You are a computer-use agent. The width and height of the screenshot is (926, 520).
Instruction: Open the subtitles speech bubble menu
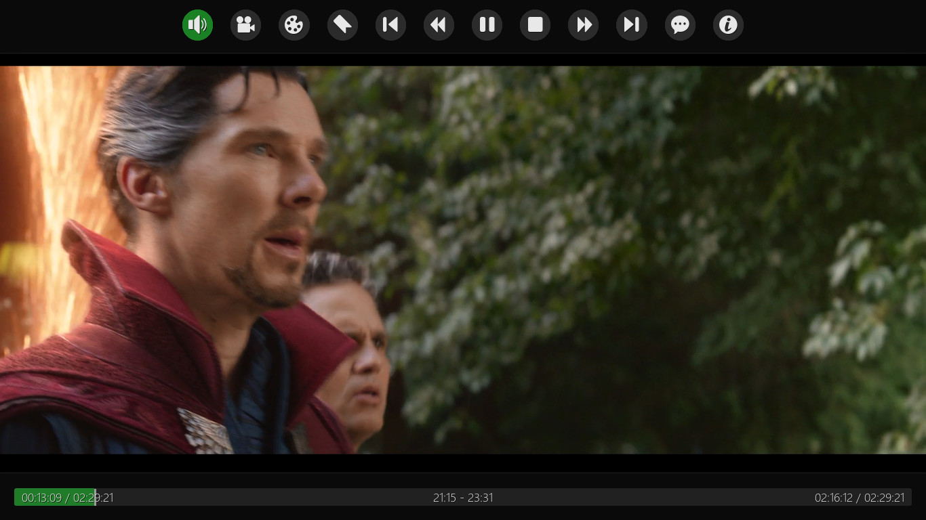[x=680, y=25]
